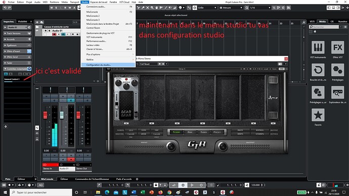Open the Mesure grid type dropdown
The width and height of the screenshot is (349, 196).
[231, 8]
